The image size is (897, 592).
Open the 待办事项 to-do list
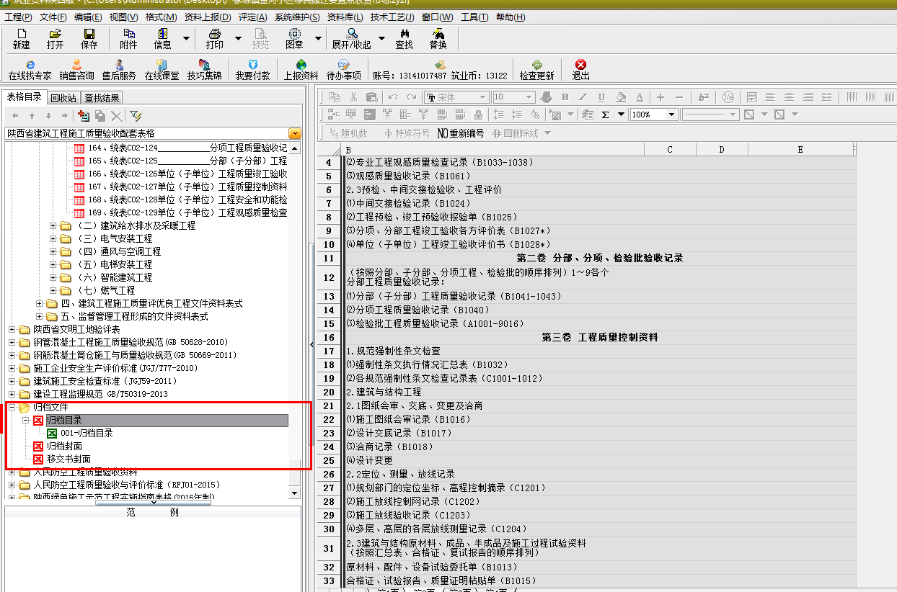tap(343, 69)
